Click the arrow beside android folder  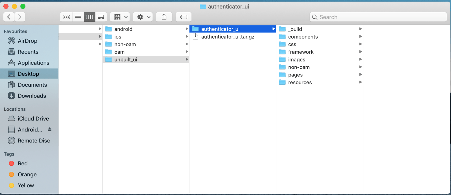(x=187, y=29)
